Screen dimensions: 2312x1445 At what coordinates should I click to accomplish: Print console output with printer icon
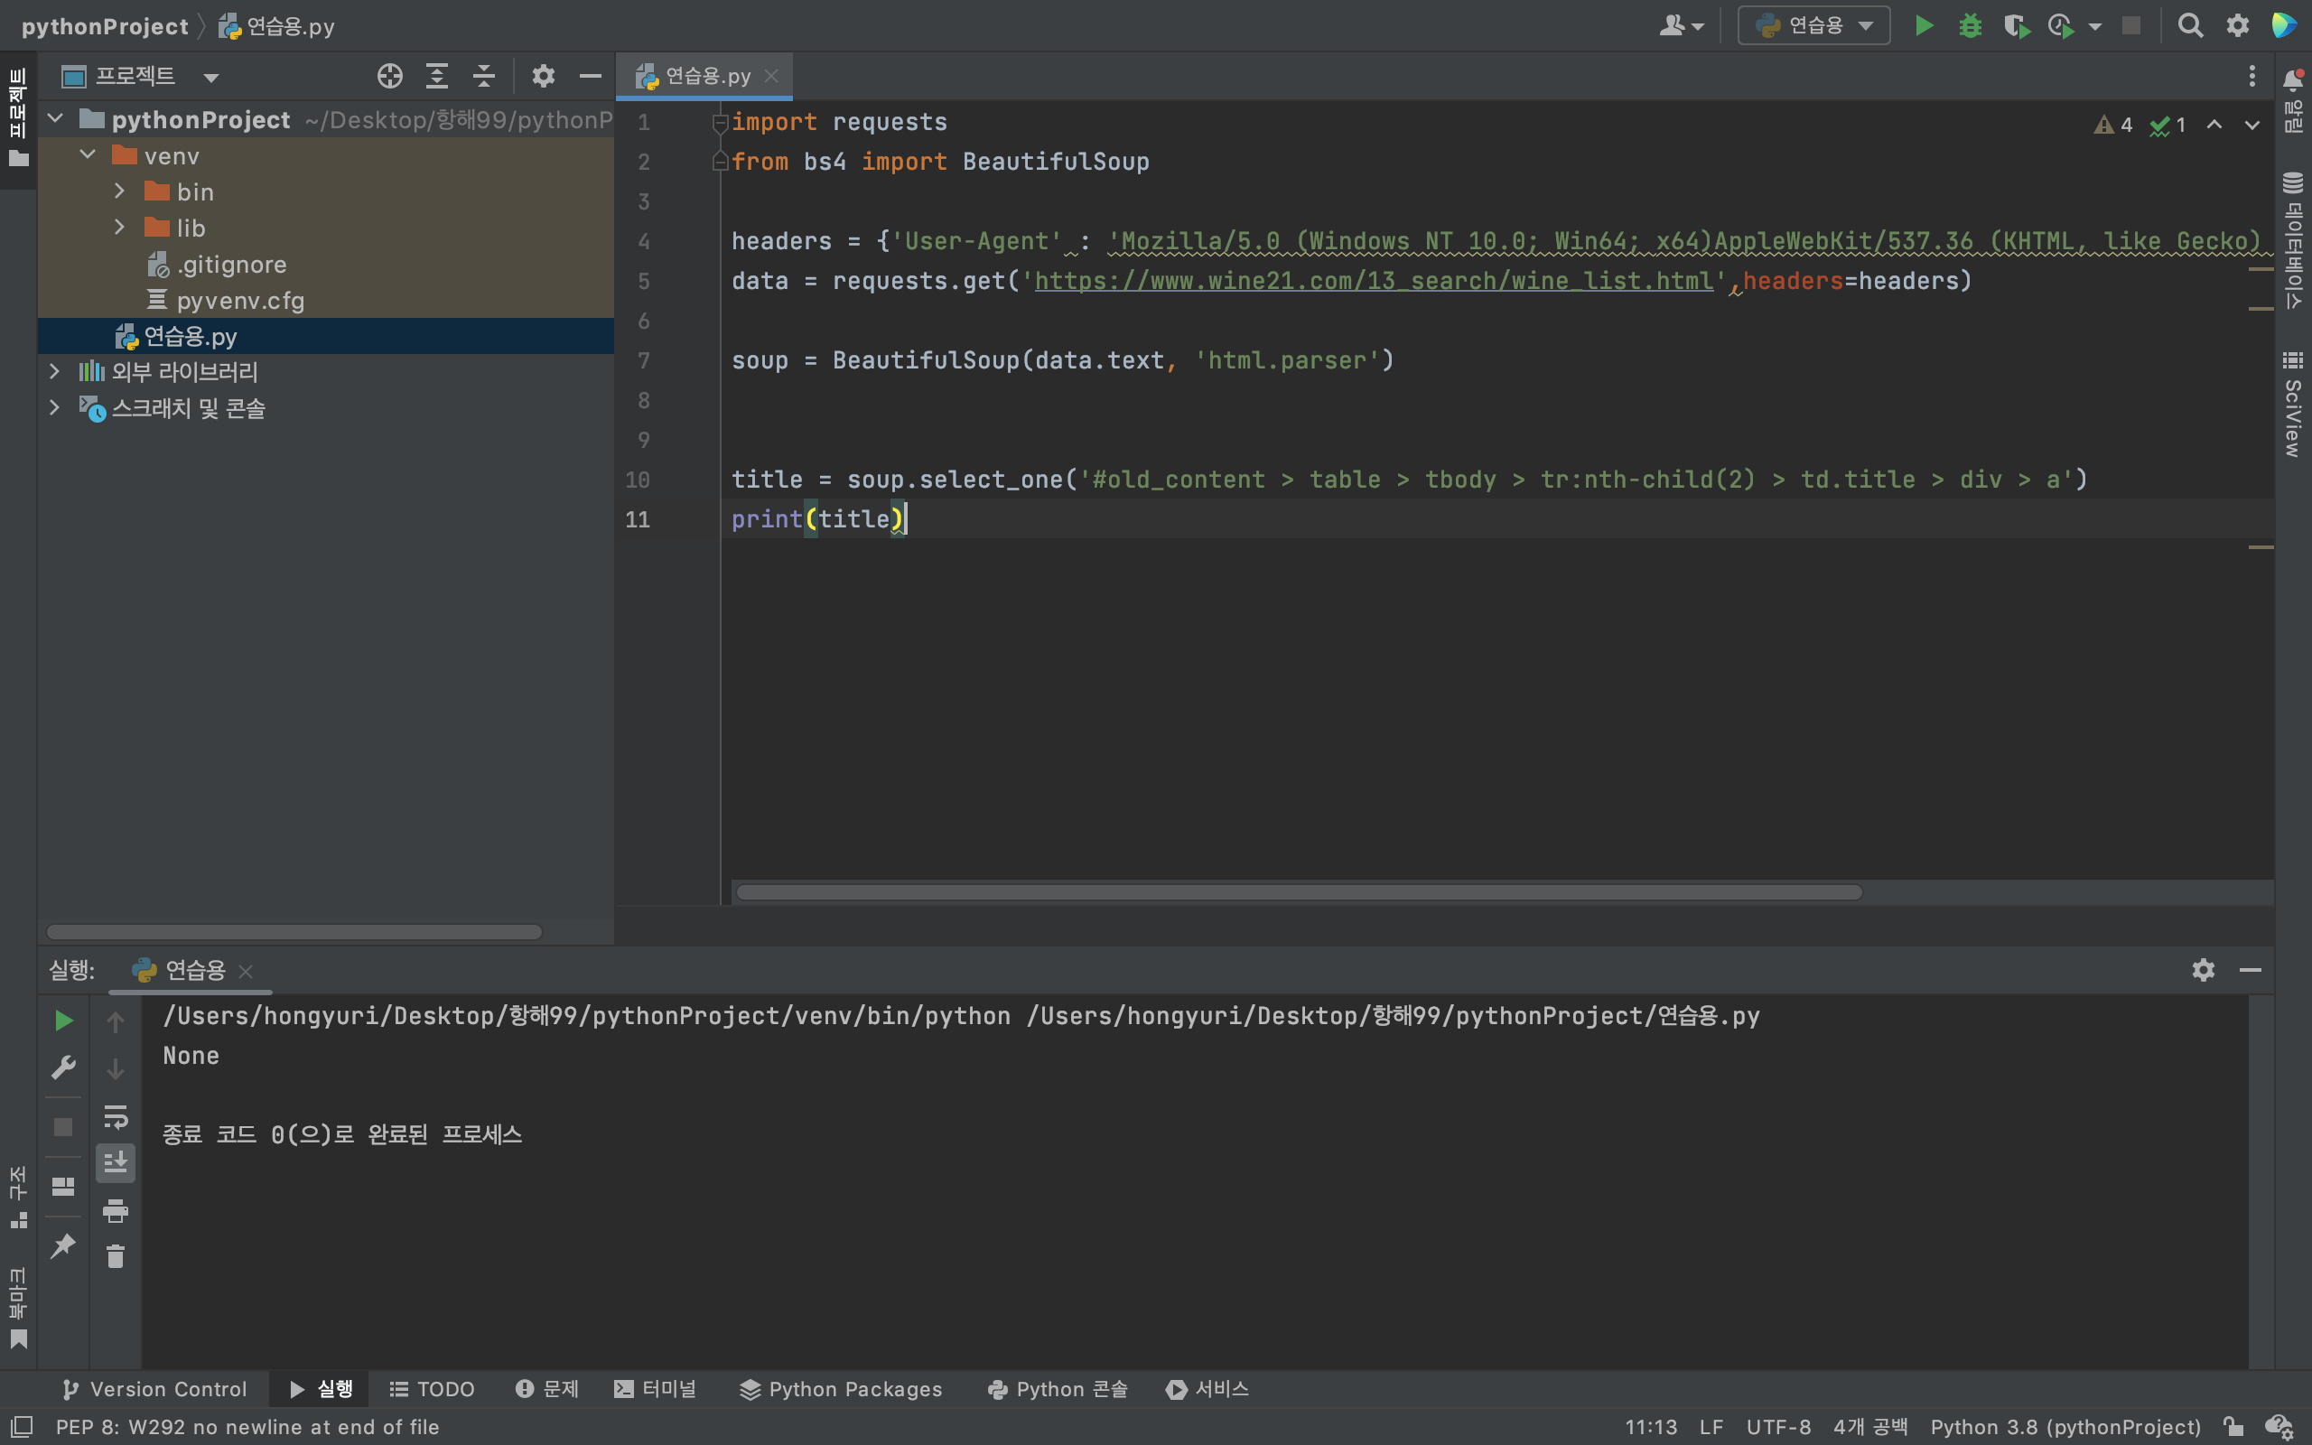tap(116, 1210)
